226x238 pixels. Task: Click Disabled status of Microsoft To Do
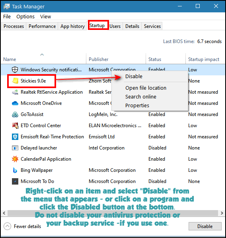[x=157, y=181]
